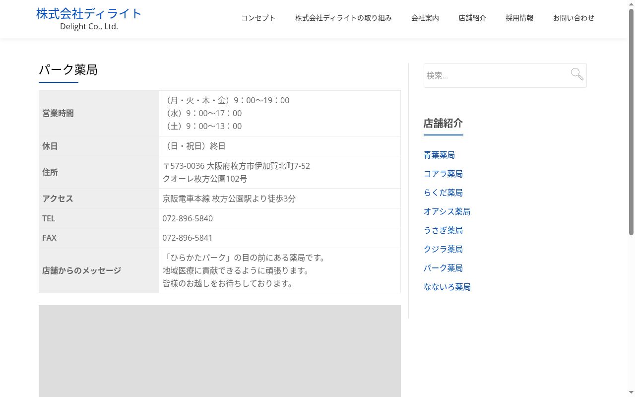Click the 京阪電車本線 枚方公園駅より徒歩3分 access text

click(229, 198)
